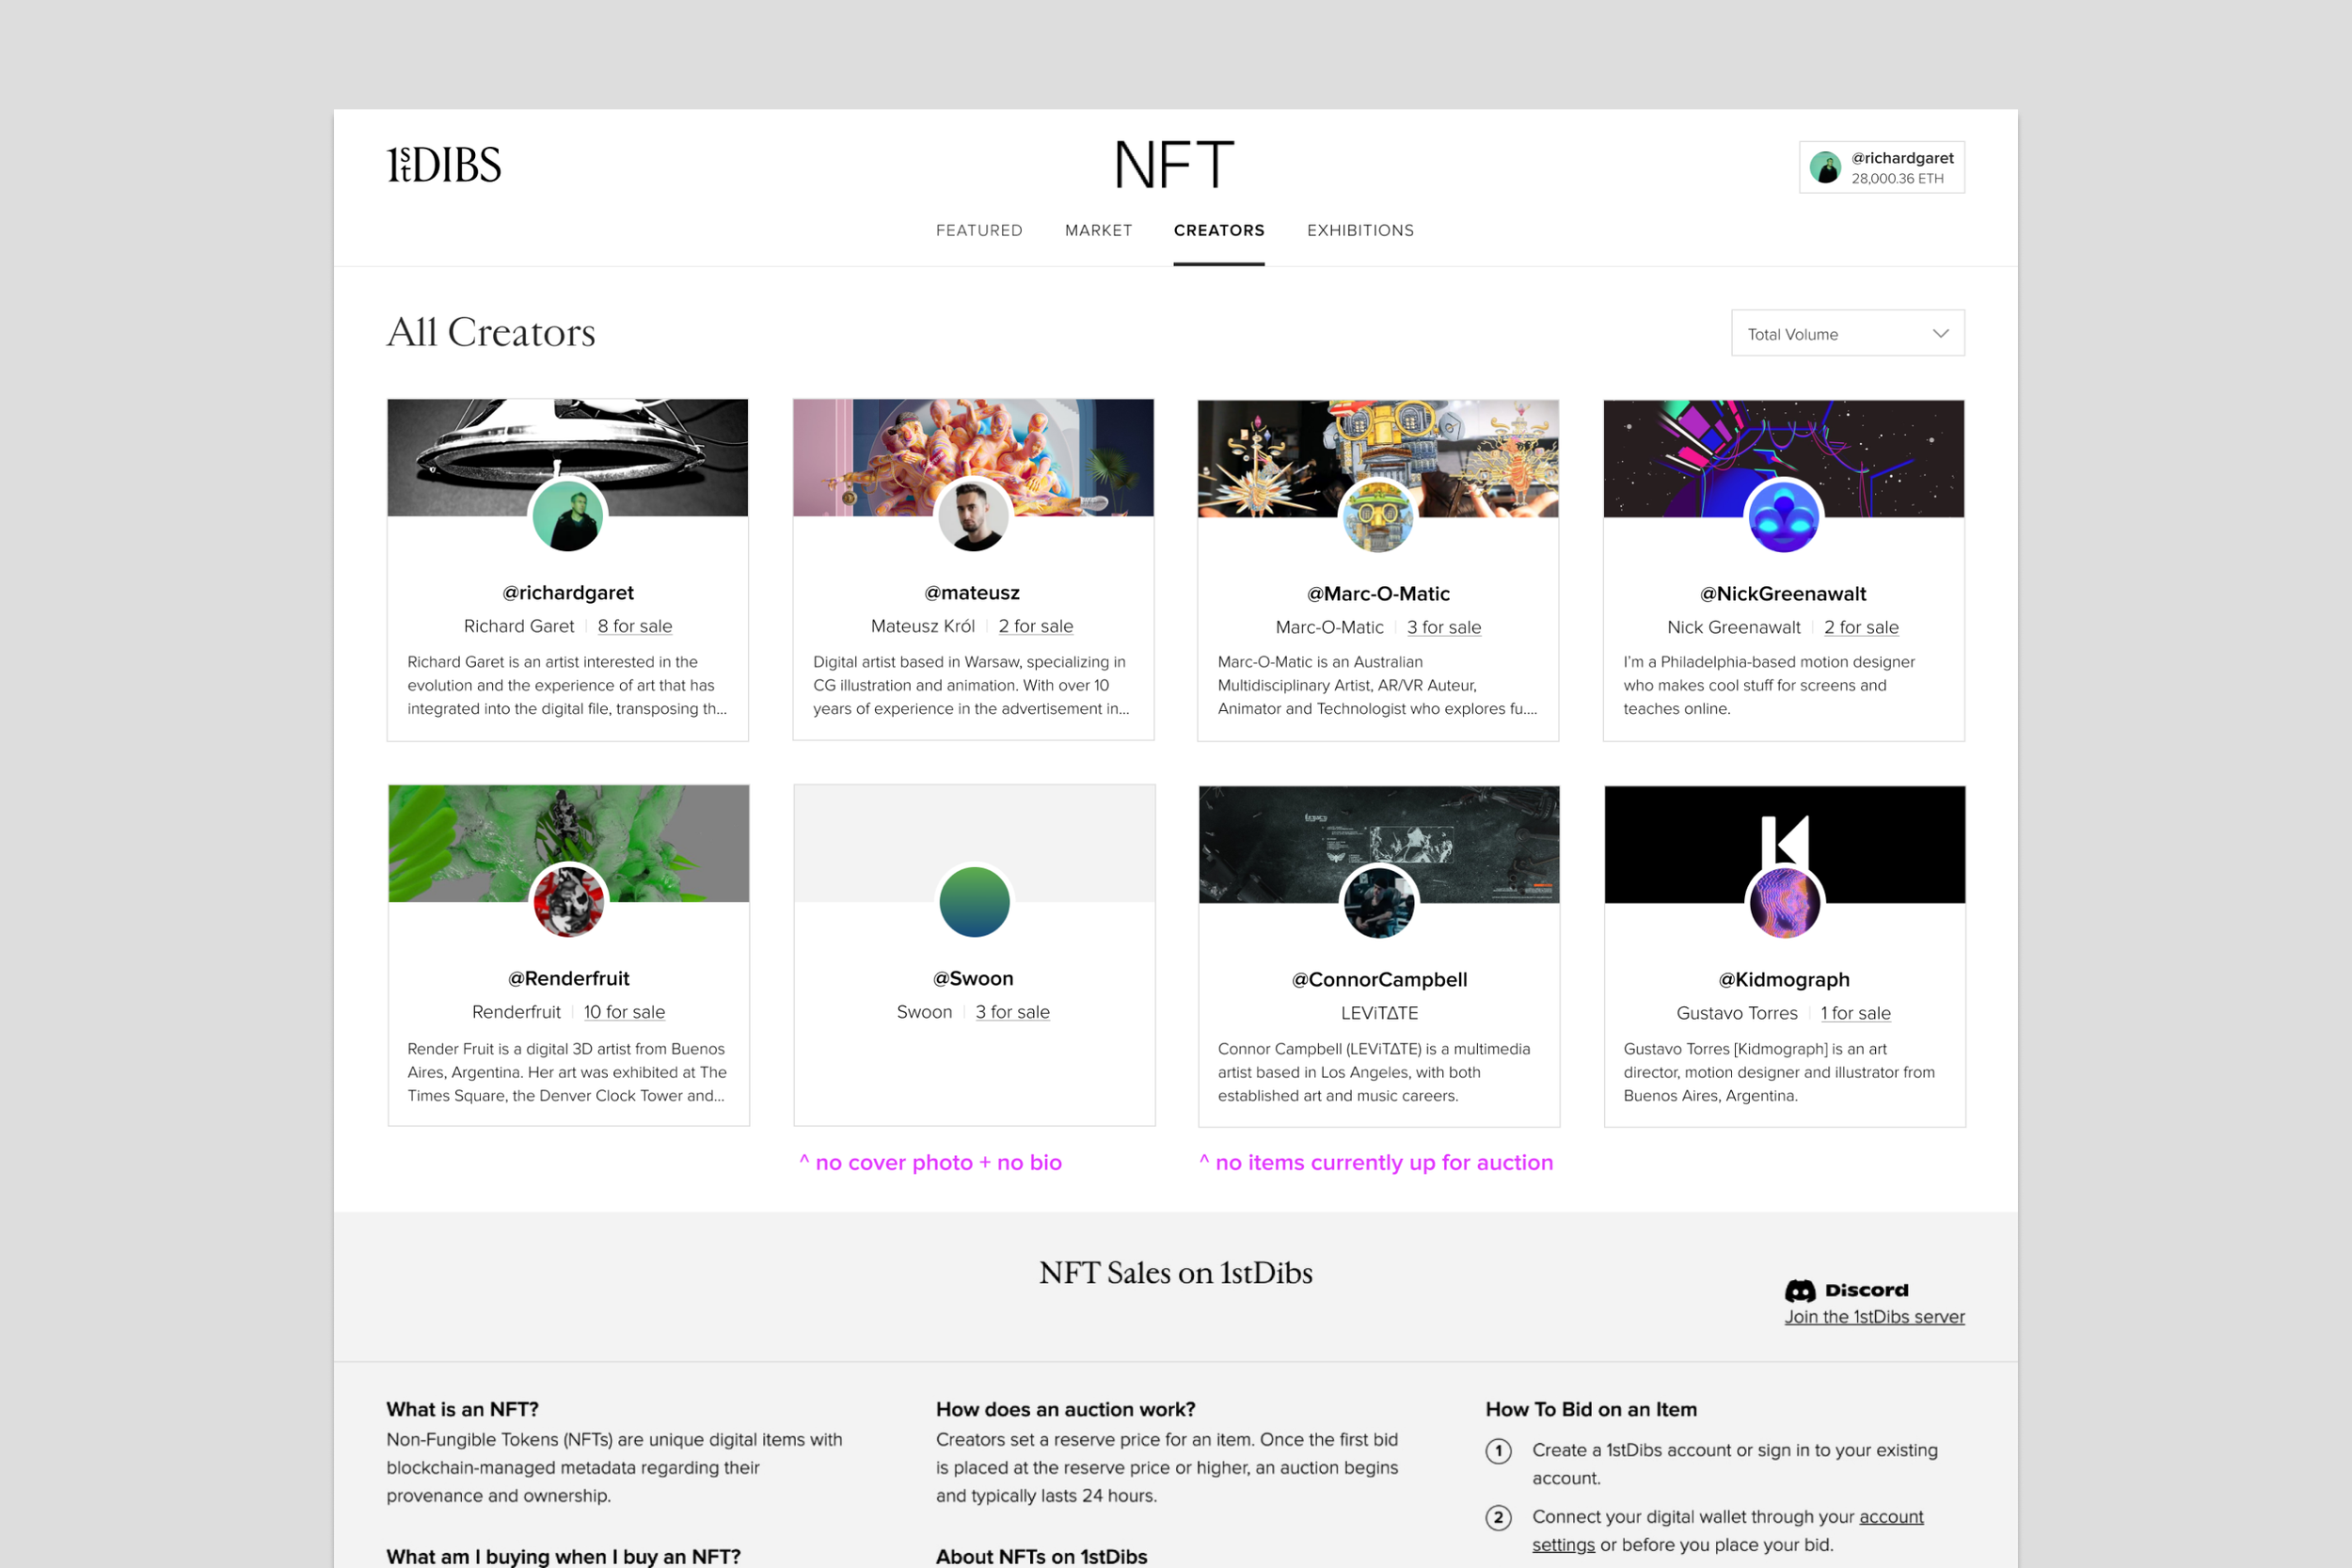
Task: Open the @richardgaret account avatar in header
Action: pyautogui.click(x=1826, y=167)
